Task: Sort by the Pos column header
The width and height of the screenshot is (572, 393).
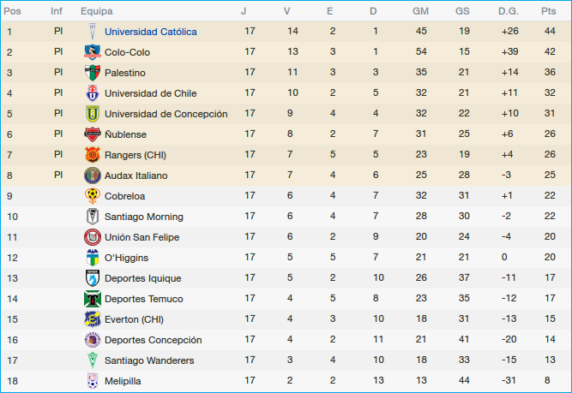Action: [x=13, y=11]
